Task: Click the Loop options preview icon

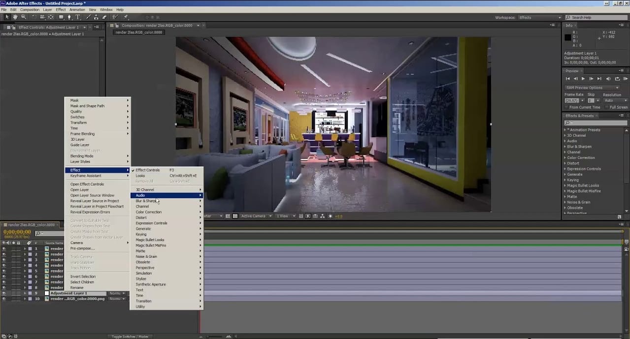Action: (x=617, y=79)
